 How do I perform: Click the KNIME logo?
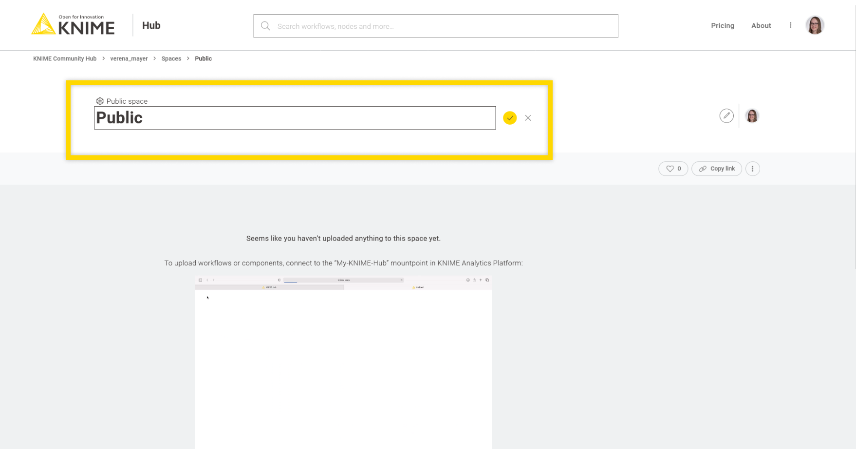click(x=73, y=24)
